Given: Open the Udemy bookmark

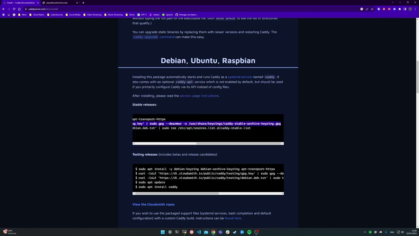Looking at the screenshot, I should pyautogui.click(x=155, y=15).
